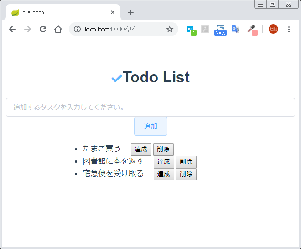This screenshot has height=249, width=301.
Task: Mark 宅急便を受け取る as 達成
Action: 164,174
